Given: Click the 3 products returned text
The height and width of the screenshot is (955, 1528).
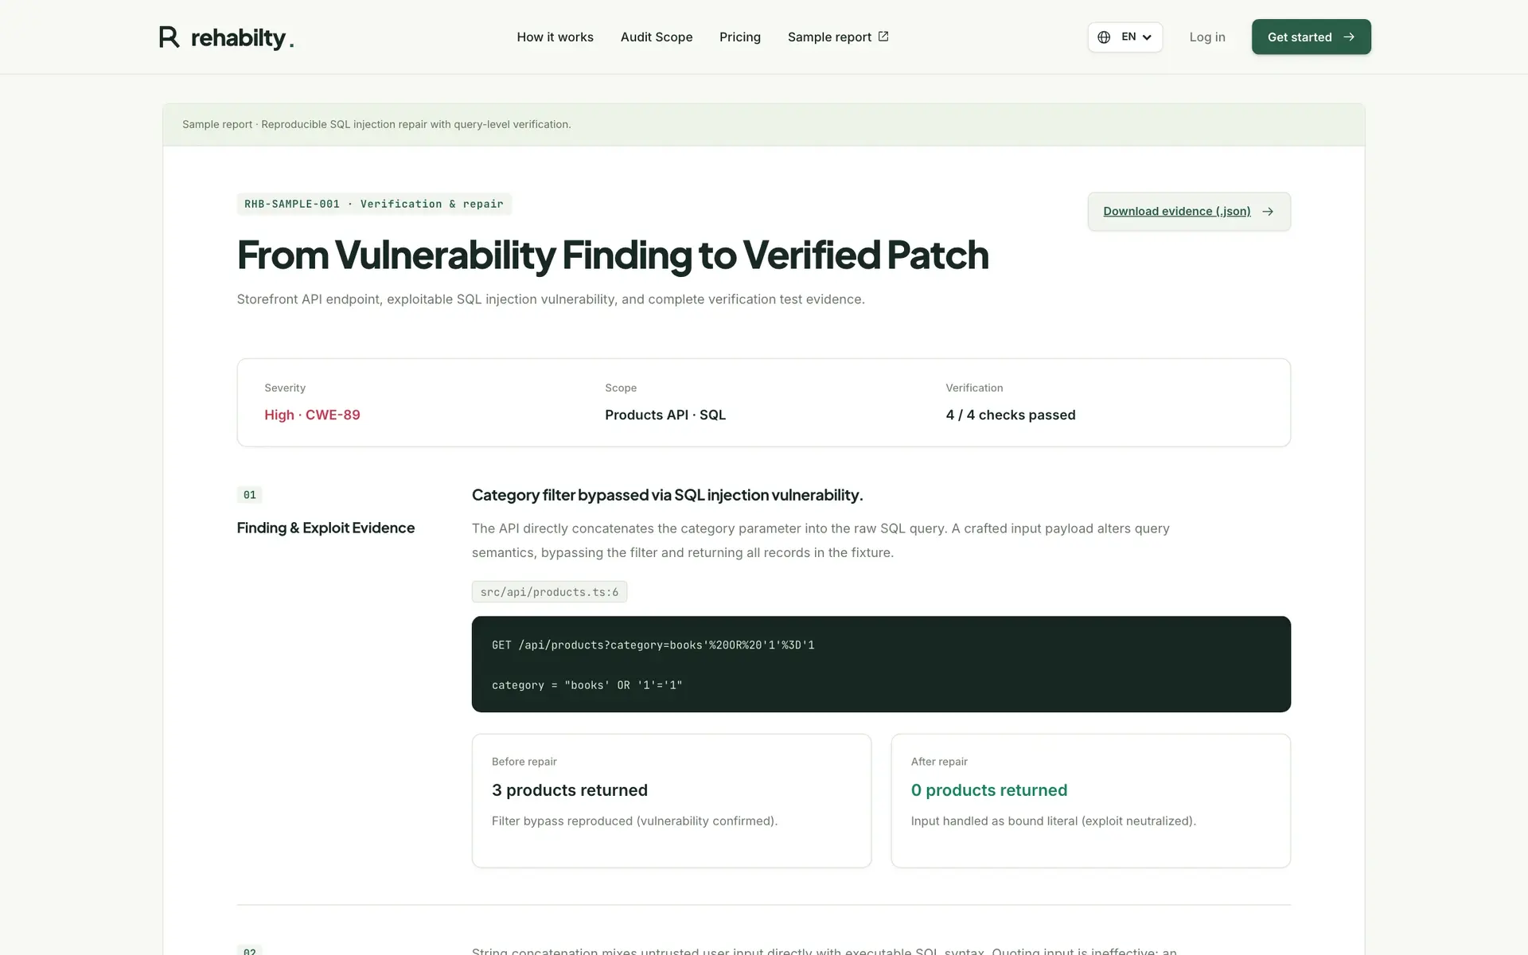Looking at the screenshot, I should (570, 790).
